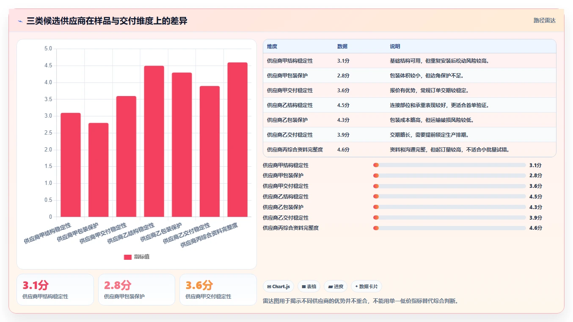Click the bar for 供应商甲交付稳定性
The width and height of the screenshot is (573, 322).
(x=126, y=157)
